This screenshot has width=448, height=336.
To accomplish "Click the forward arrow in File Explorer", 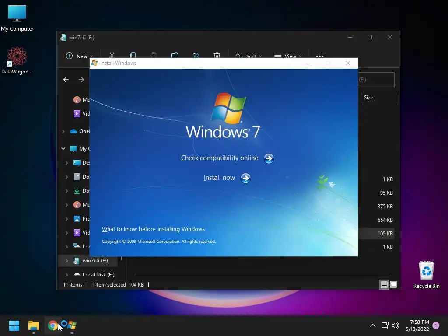I will [x=81, y=80].
